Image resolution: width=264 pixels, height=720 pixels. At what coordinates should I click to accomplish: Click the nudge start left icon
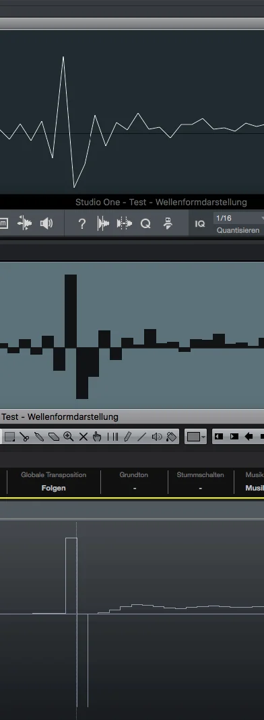[x=219, y=436]
